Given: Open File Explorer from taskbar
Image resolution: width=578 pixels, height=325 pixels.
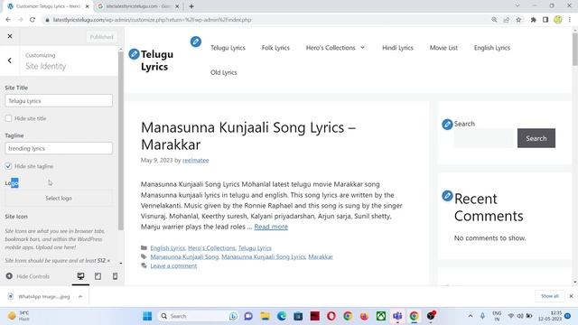Looking at the screenshot, I should (265, 316).
